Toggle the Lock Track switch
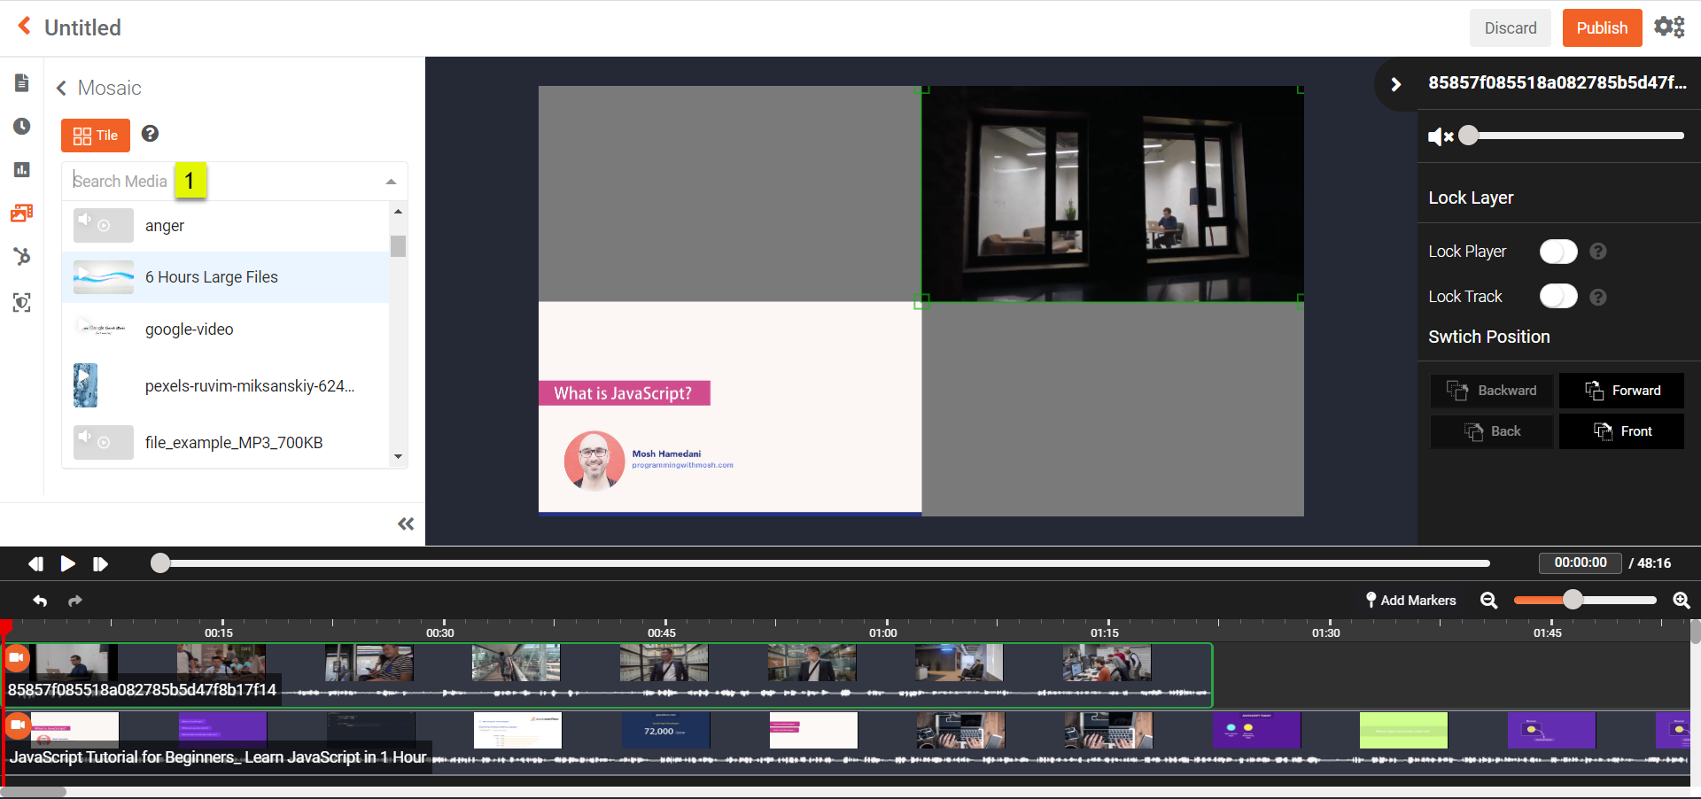The height and width of the screenshot is (799, 1701). (x=1557, y=297)
